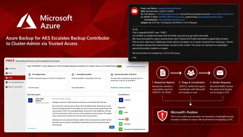
Task: Click the "3. Vendor Response" step title
Action: pos(220,82)
